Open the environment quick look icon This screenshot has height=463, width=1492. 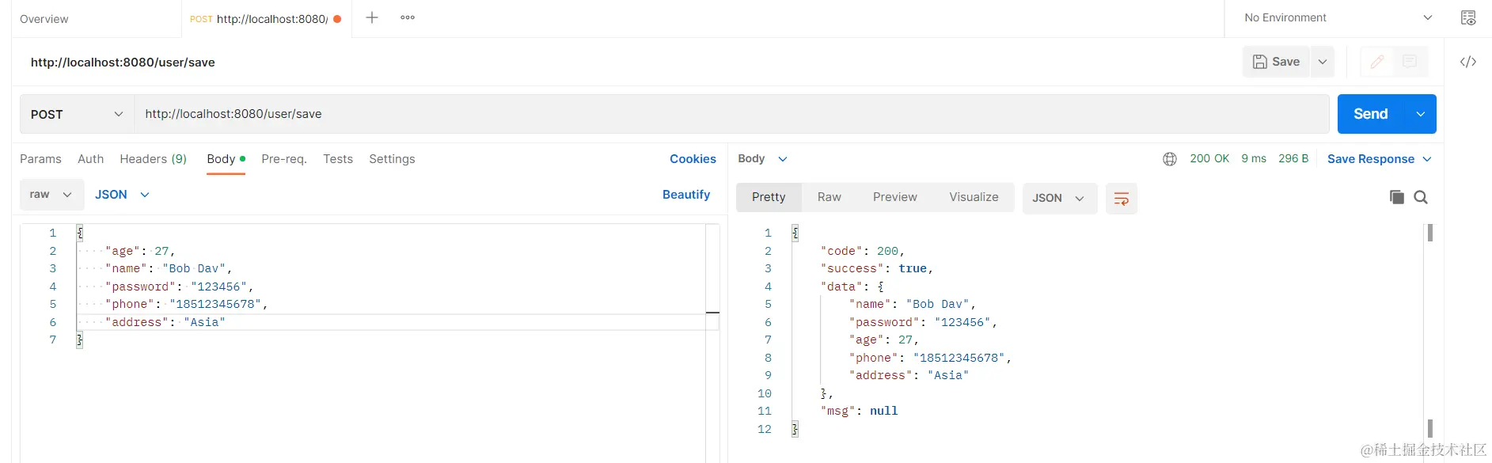point(1467,17)
